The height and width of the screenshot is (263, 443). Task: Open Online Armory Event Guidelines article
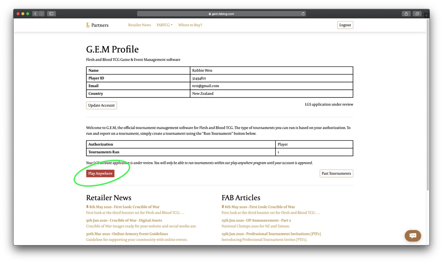127,234
